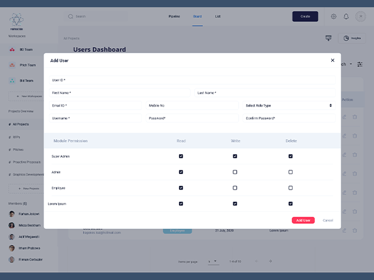This screenshot has width=374, height=280.
Task: Click the First Name field
Action: [x=119, y=93]
